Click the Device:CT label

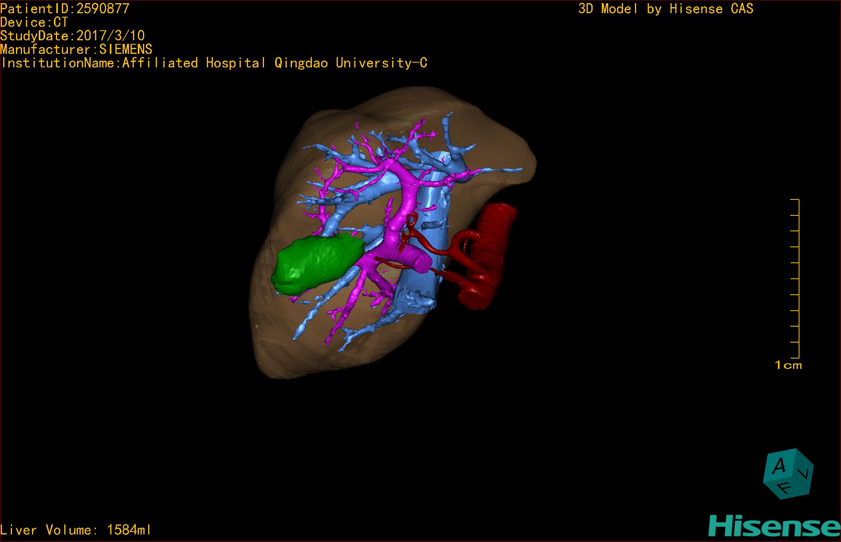tap(34, 22)
